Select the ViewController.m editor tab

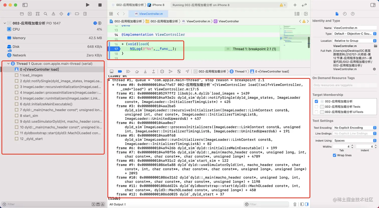pos(149,14)
